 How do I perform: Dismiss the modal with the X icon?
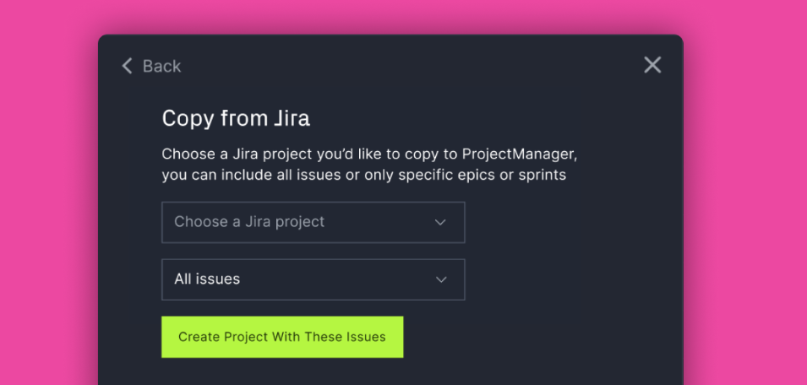pos(652,65)
